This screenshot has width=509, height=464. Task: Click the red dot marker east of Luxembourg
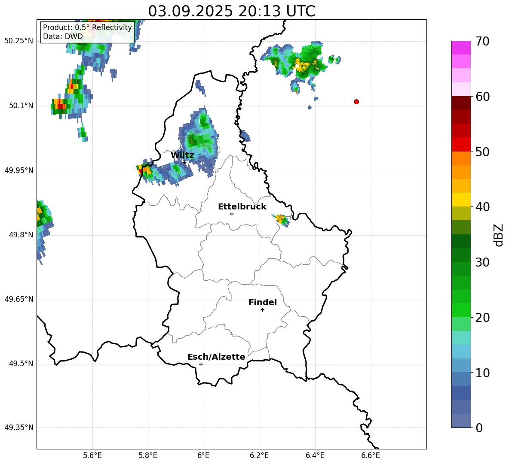click(x=356, y=102)
